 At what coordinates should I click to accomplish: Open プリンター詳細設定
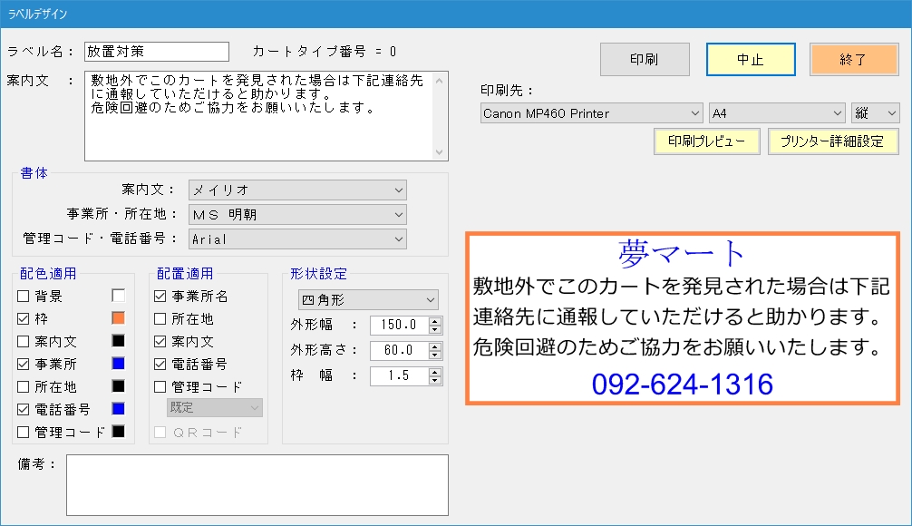coord(833,141)
